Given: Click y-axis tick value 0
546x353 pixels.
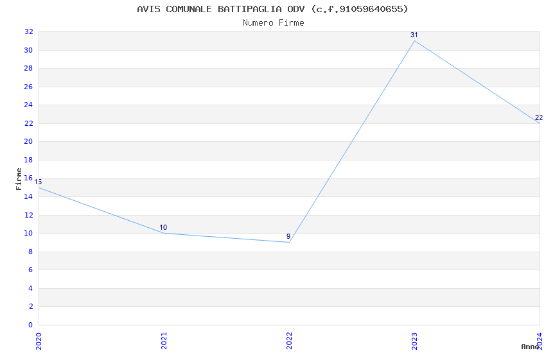Looking at the screenshot, I should coord(31,325).
